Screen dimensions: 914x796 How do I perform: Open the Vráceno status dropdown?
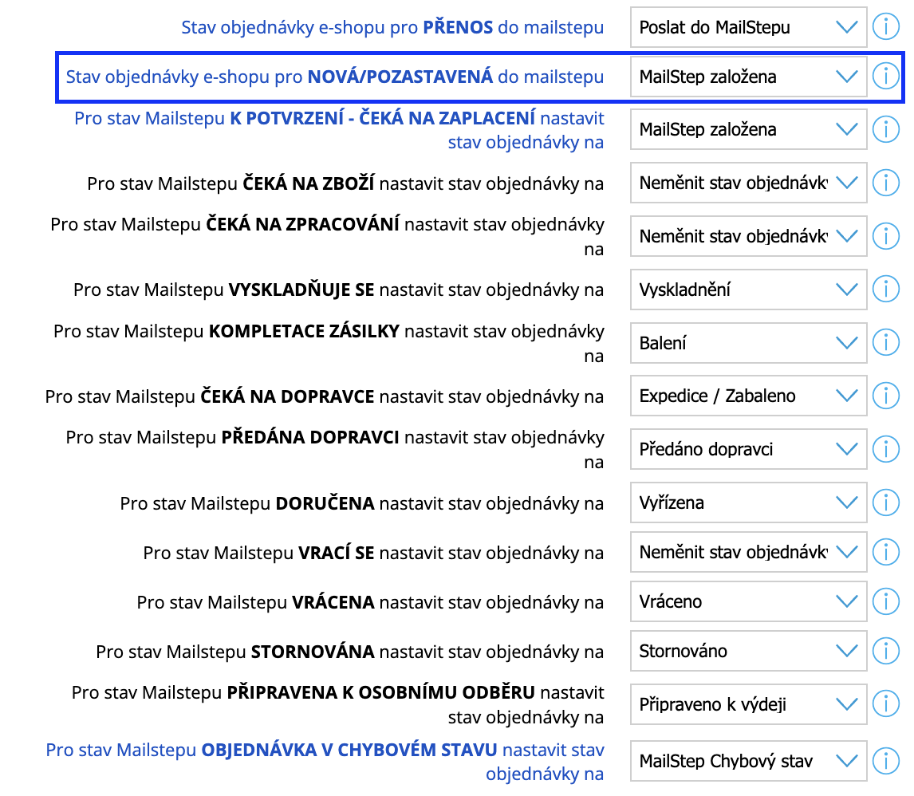pyautogui.click(x=748, y=601)
